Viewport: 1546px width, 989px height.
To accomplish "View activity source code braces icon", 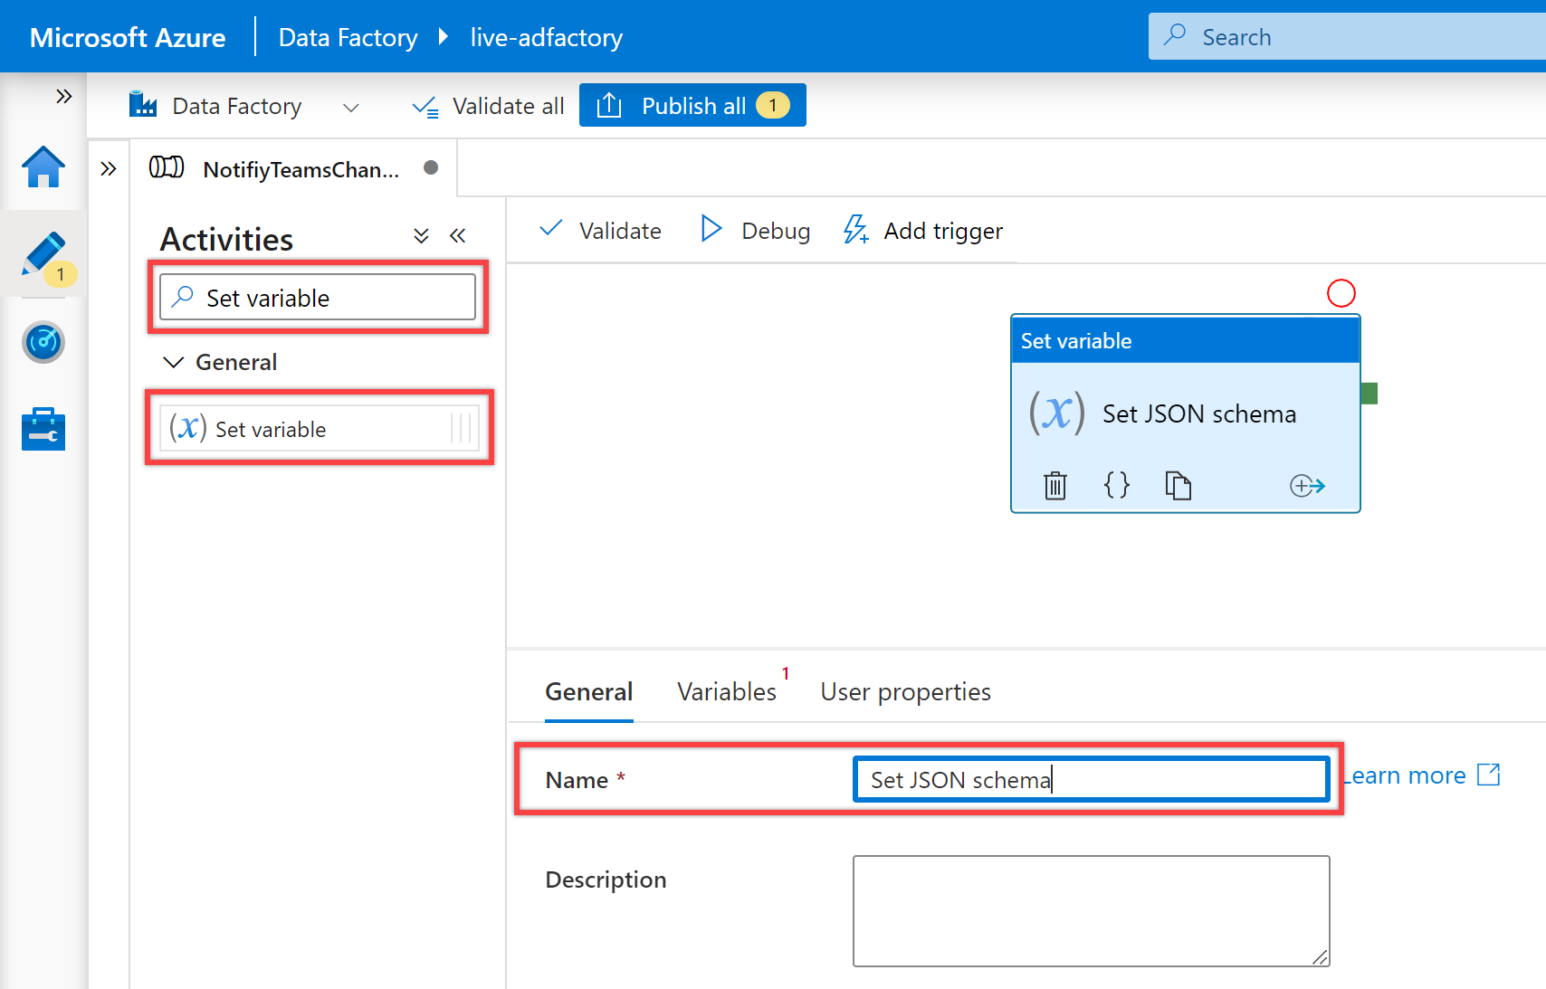I will tap(1117, 486).
